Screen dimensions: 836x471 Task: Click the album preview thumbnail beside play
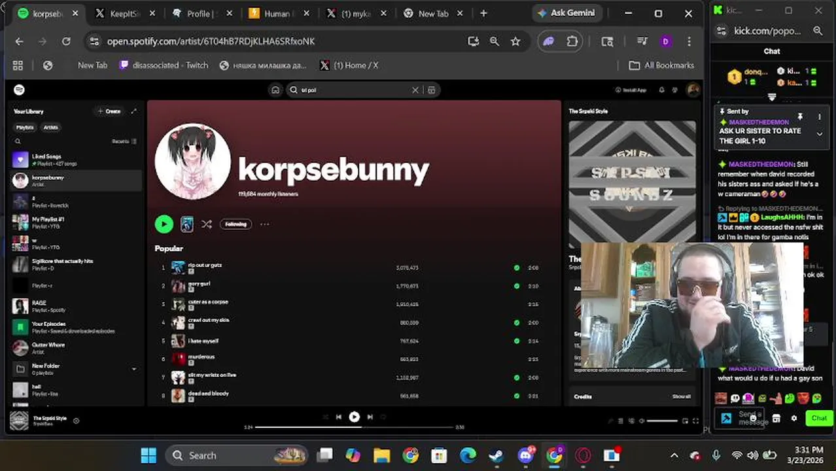pos(186,224)
